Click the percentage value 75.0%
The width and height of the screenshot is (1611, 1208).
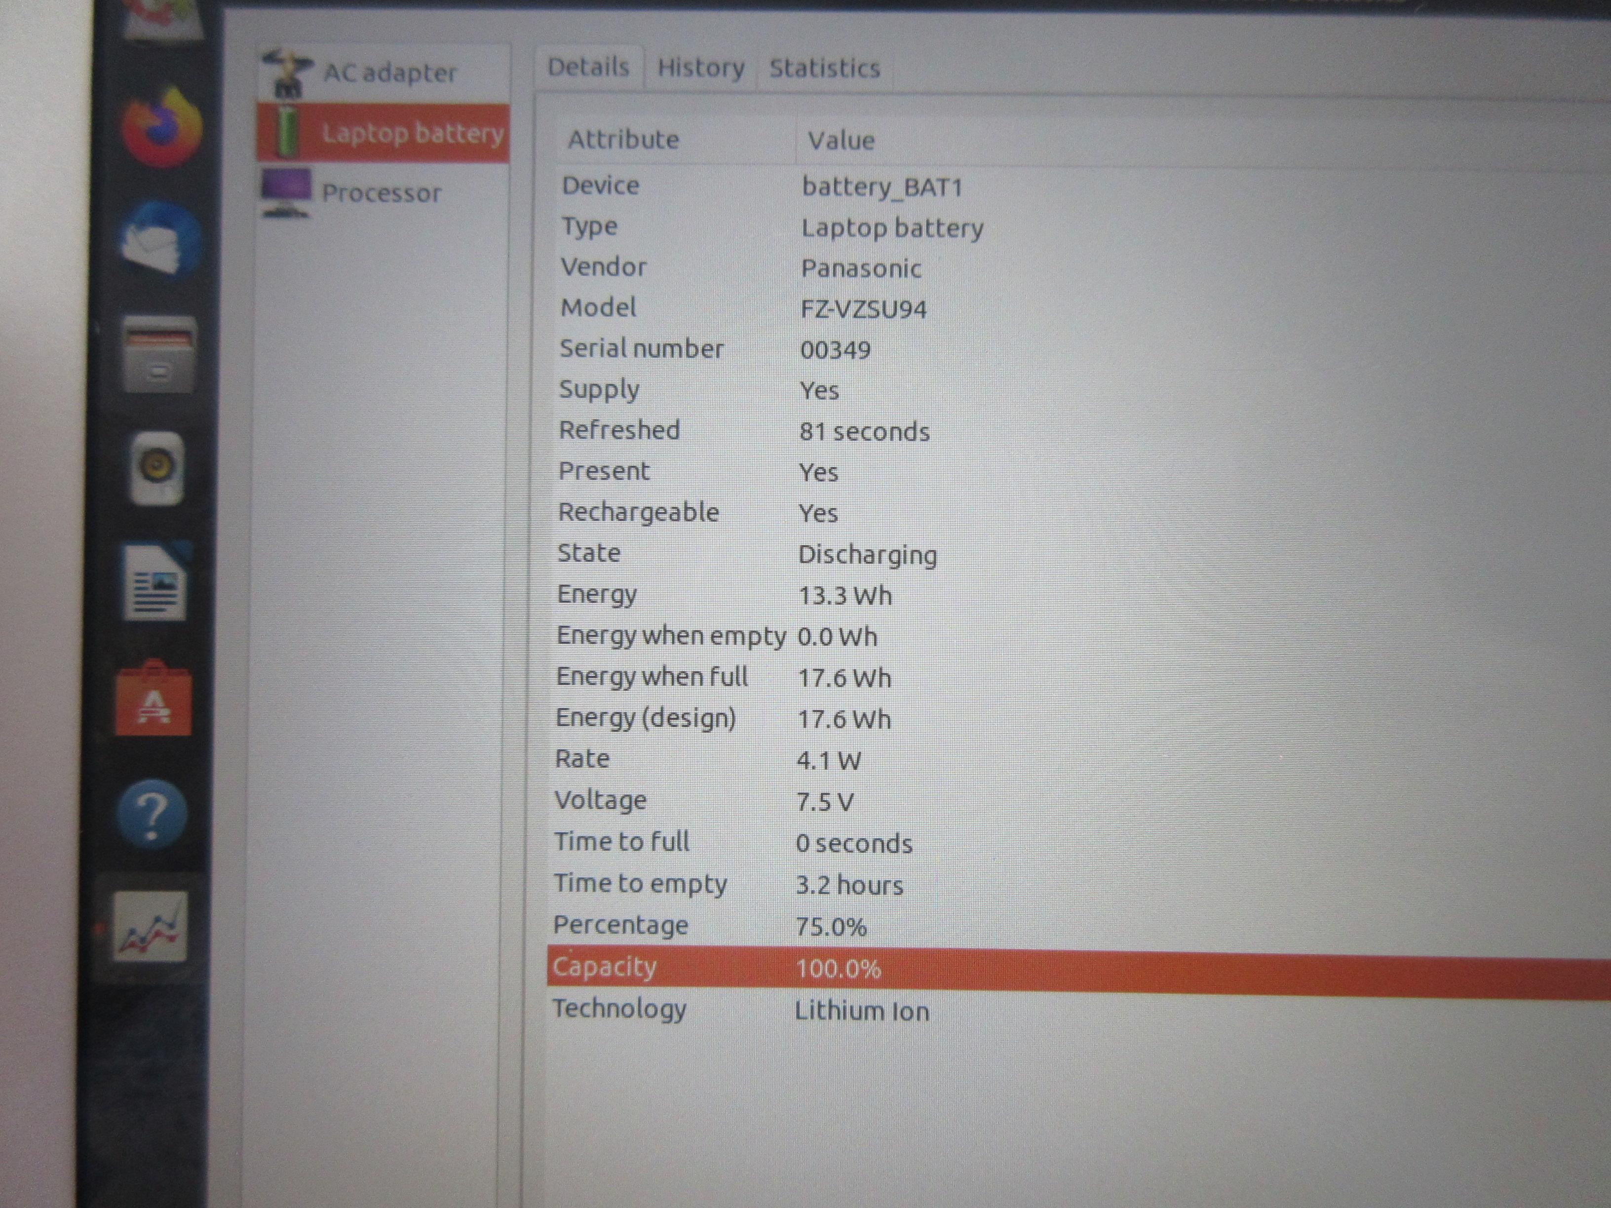click(832, 928)
